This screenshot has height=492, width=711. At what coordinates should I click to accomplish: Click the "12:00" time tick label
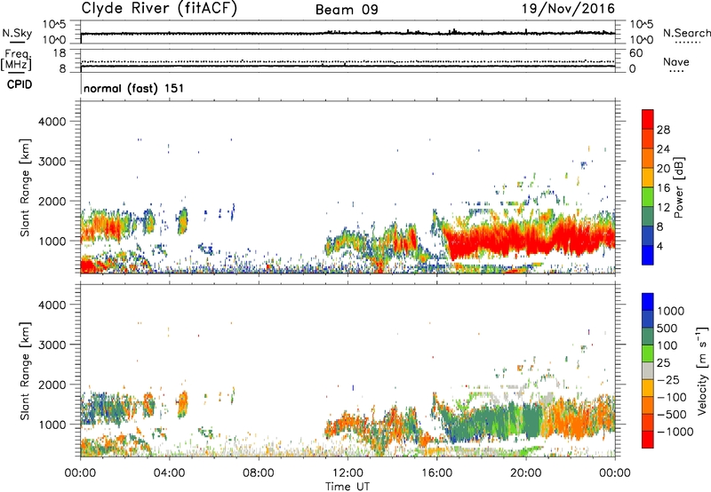pos(348,473)
